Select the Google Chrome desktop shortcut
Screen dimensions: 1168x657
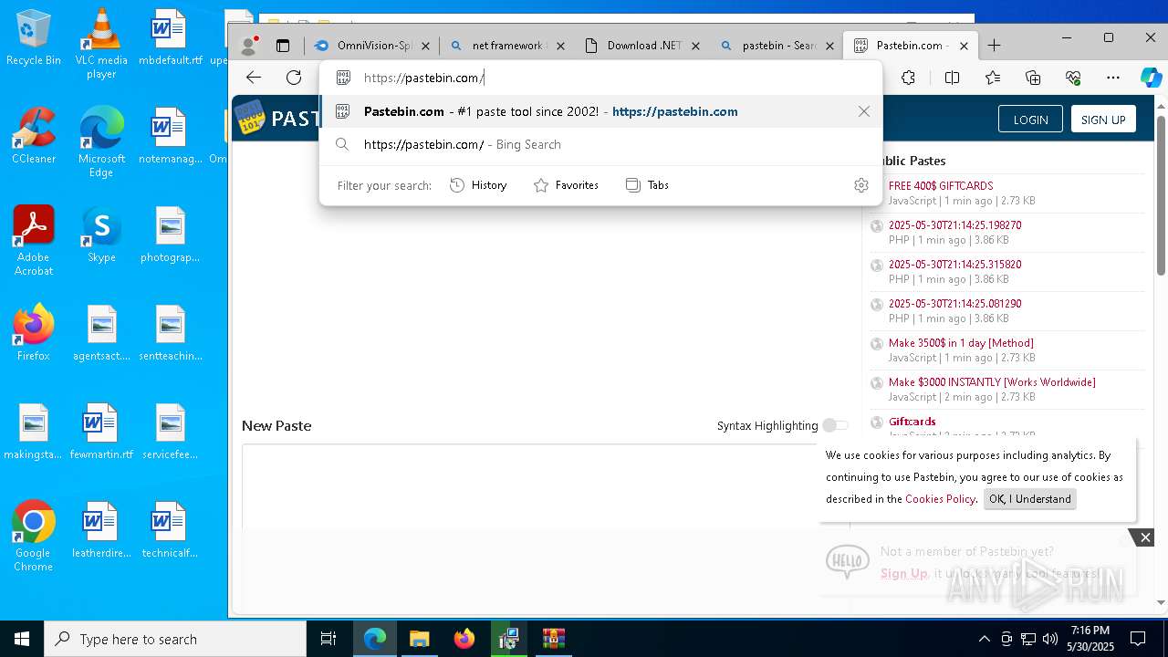34,537
